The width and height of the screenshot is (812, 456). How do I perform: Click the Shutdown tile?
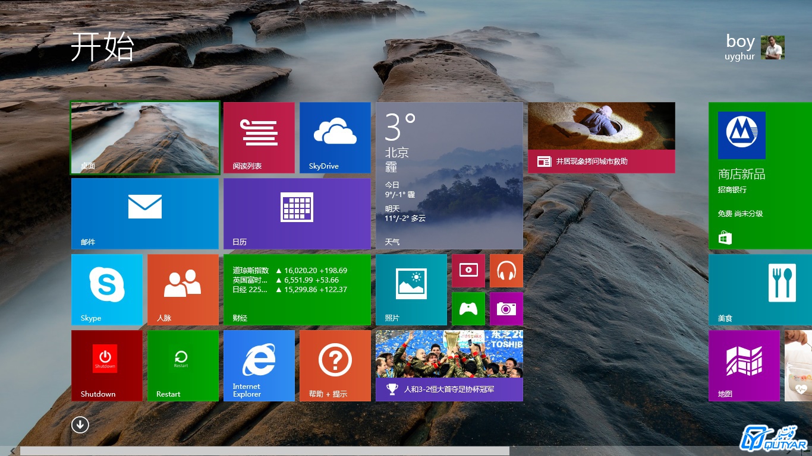click(107, 366)
